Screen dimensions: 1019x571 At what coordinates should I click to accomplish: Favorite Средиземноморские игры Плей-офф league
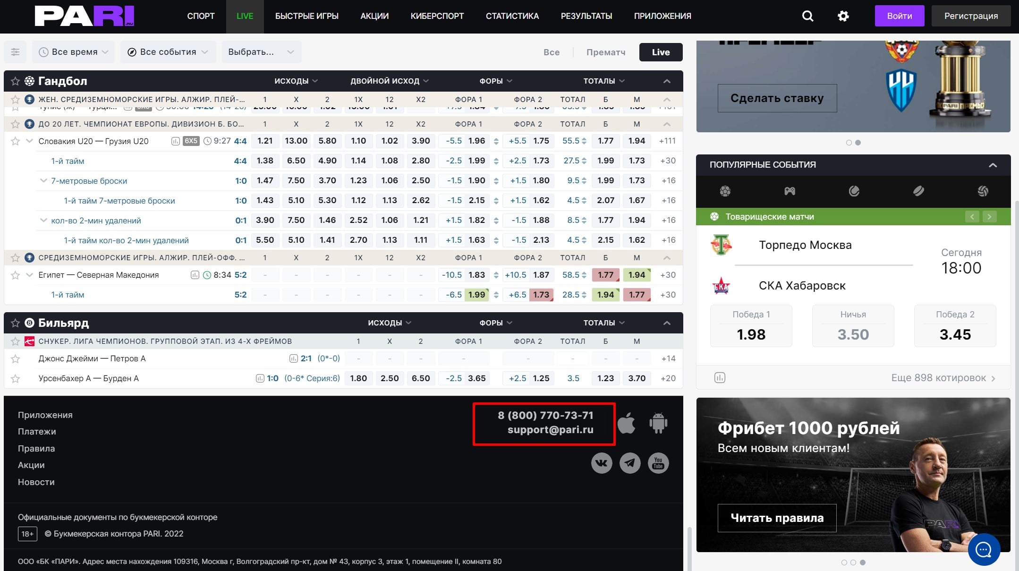(15, 258)
